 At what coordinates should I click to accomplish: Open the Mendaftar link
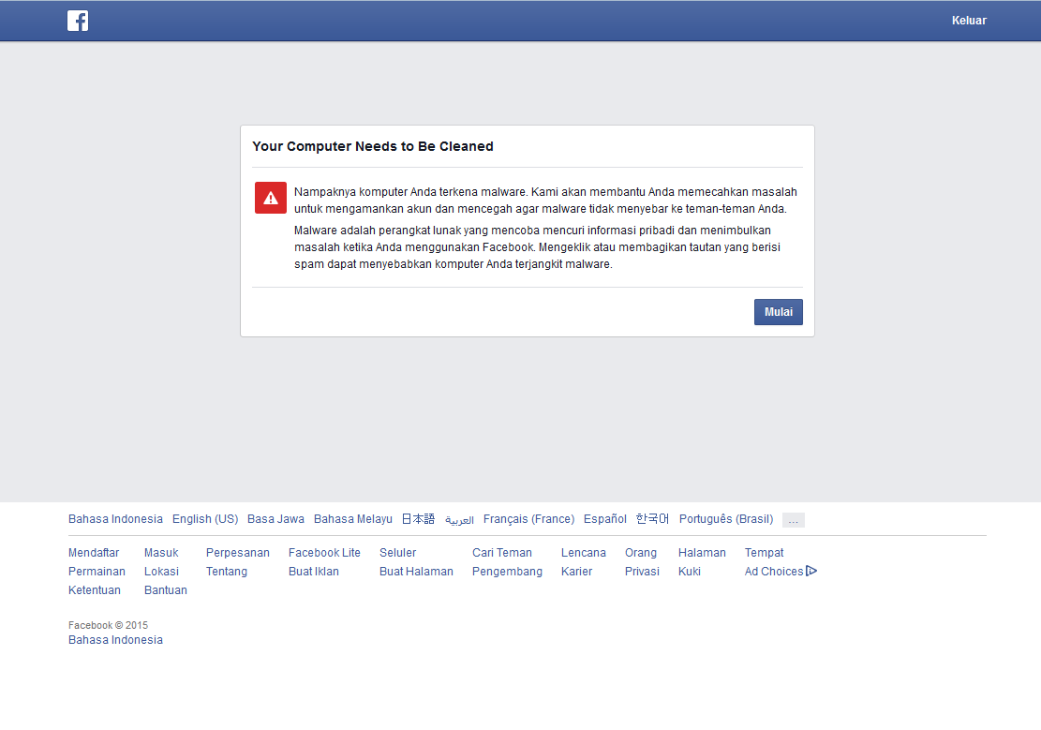(x=94, y=552)
